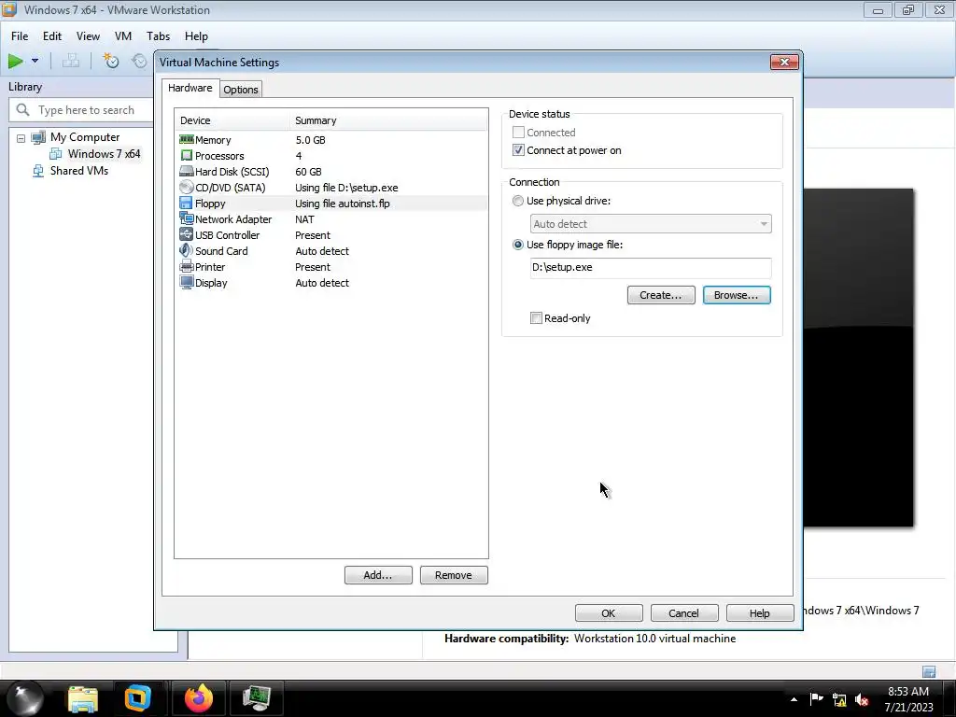Click the muted volume tray icon

point(862,700)
